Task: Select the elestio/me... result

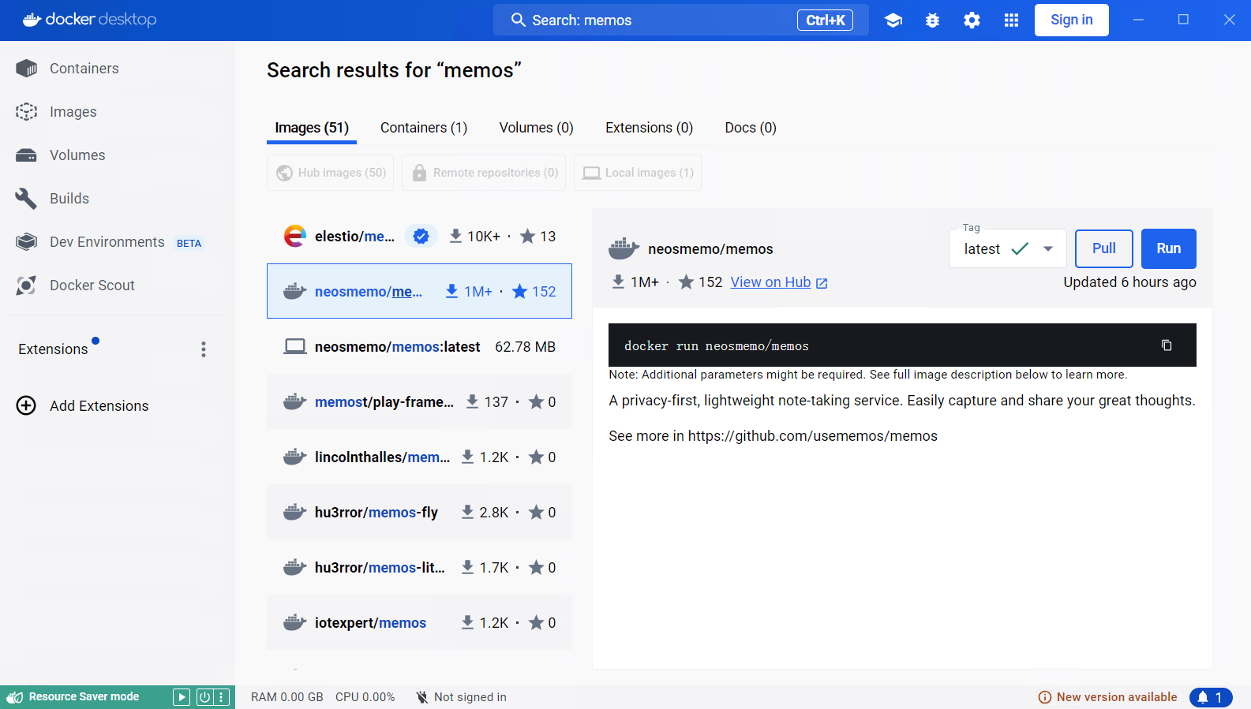Action: coord(419,236)
